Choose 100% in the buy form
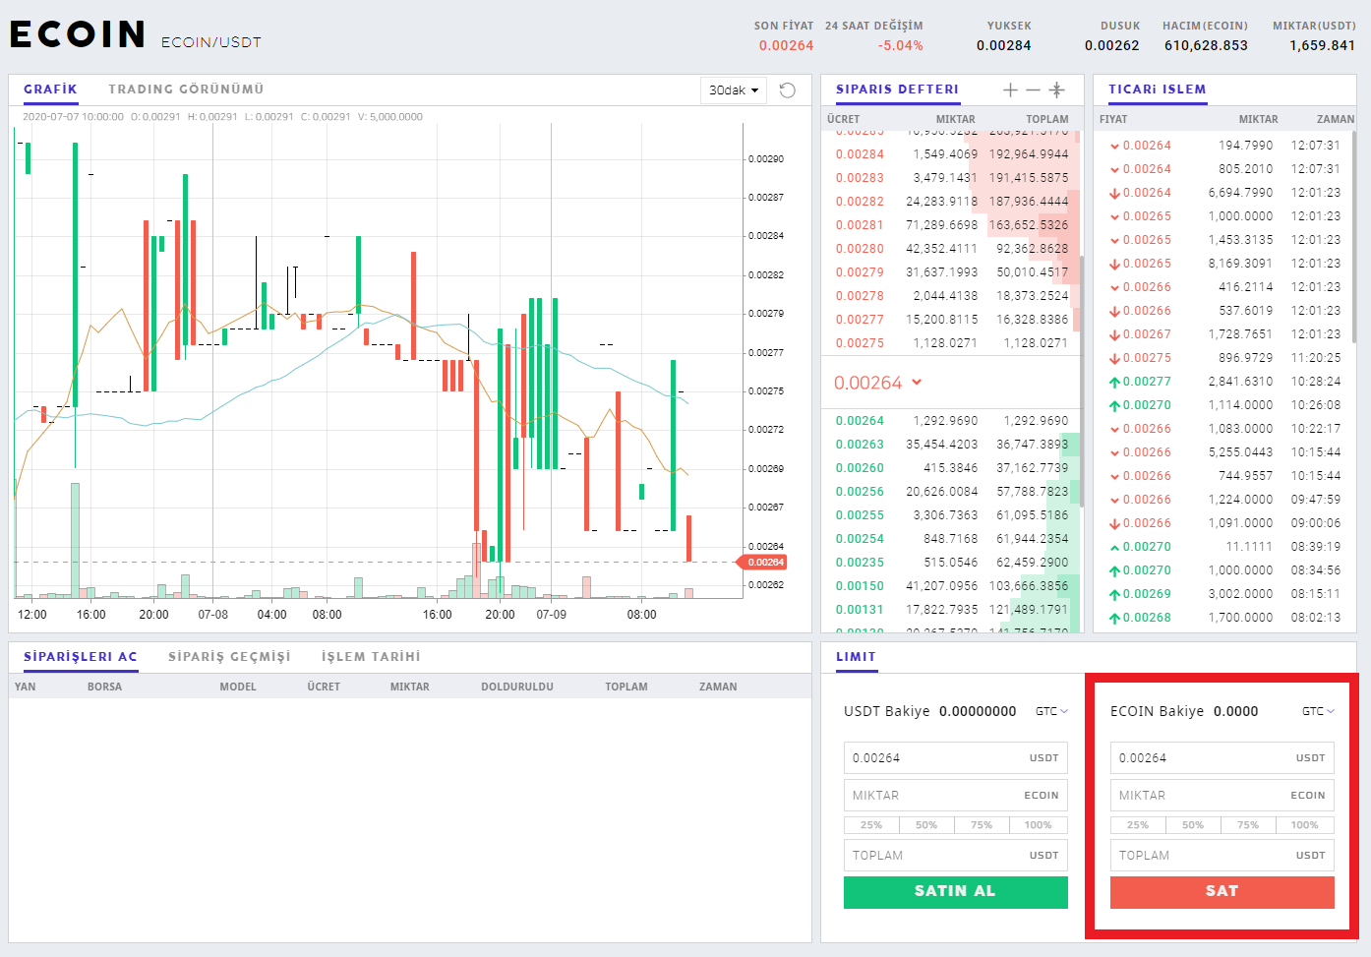Screen dimensions: 1371x957 click(x=1038, y=825)
